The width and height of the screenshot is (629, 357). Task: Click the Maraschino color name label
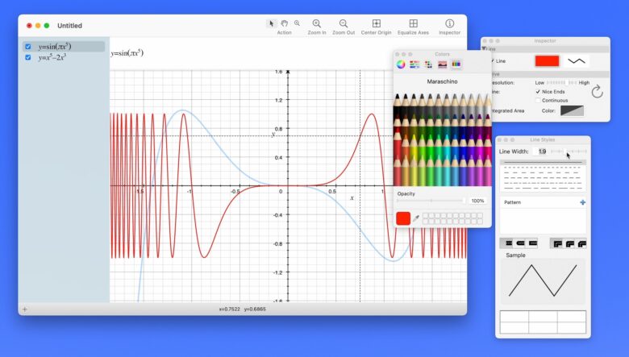click(442, 81)
